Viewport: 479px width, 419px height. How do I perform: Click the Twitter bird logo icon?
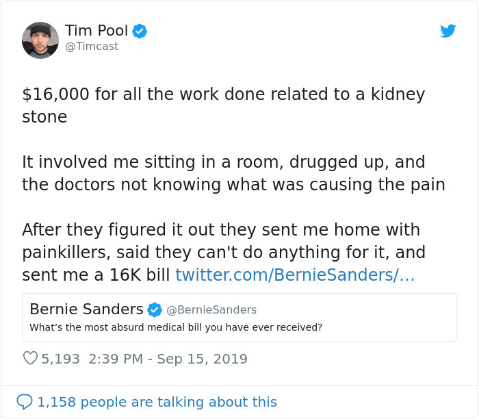tap(448, 31)
